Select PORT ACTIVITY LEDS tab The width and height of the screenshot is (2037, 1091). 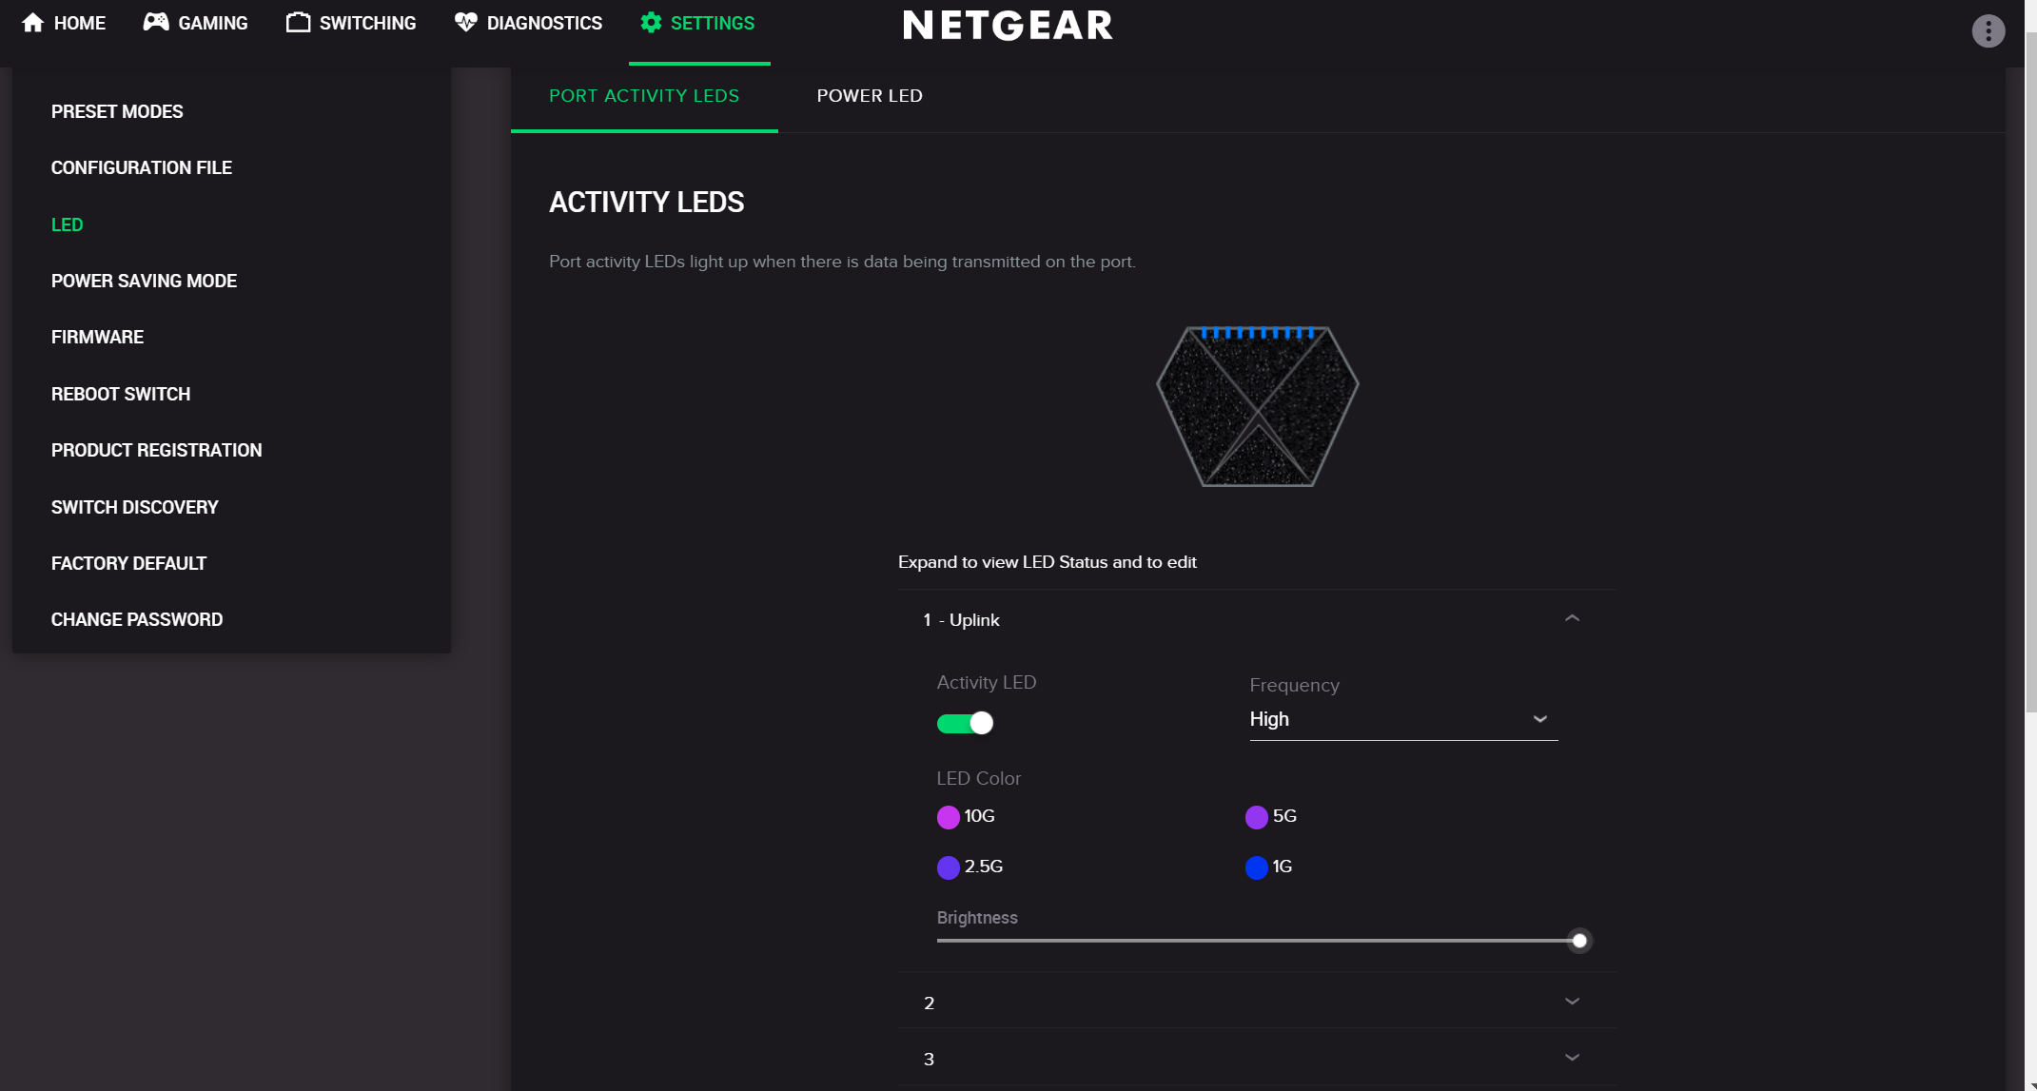(643, 95)
